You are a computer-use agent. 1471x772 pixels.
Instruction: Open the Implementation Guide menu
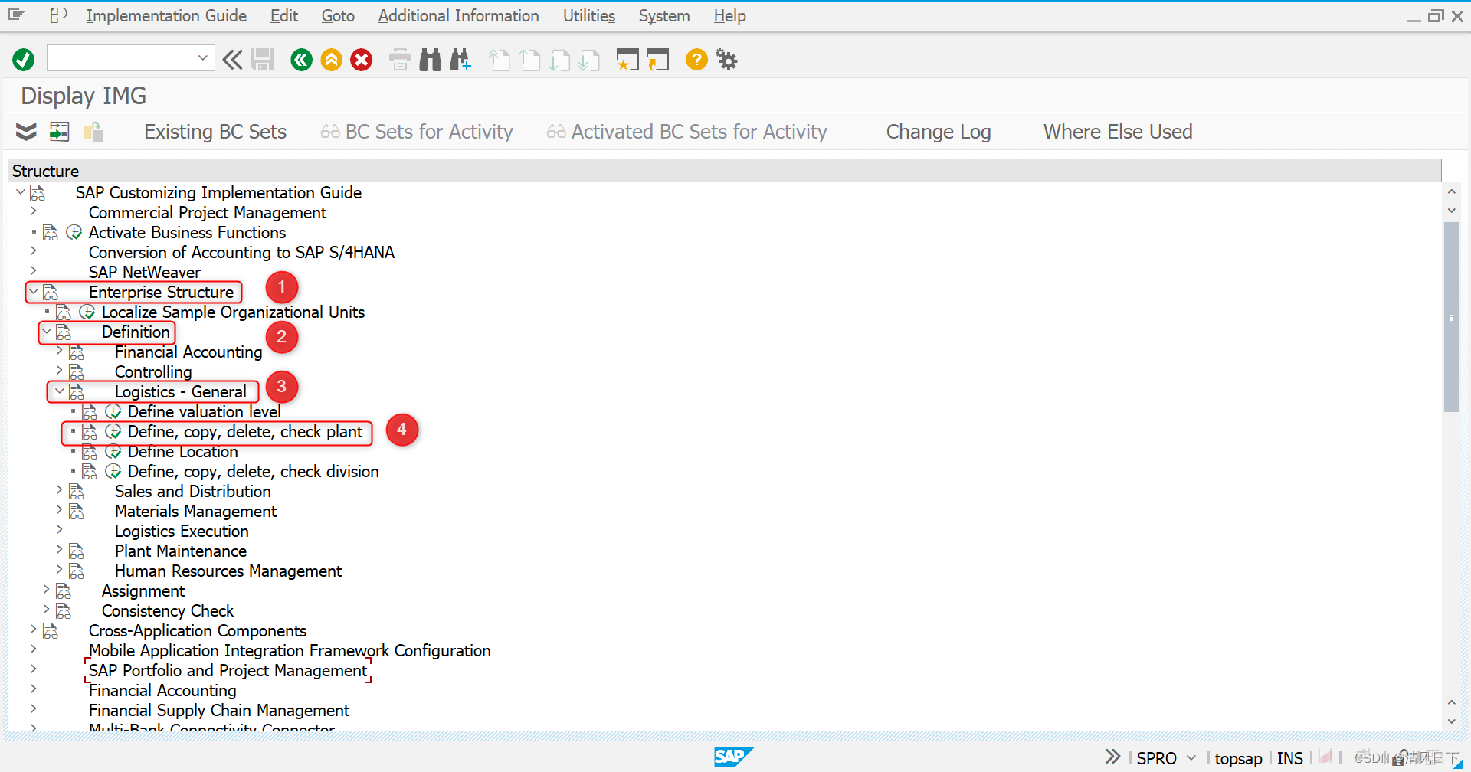click(166, 15)
